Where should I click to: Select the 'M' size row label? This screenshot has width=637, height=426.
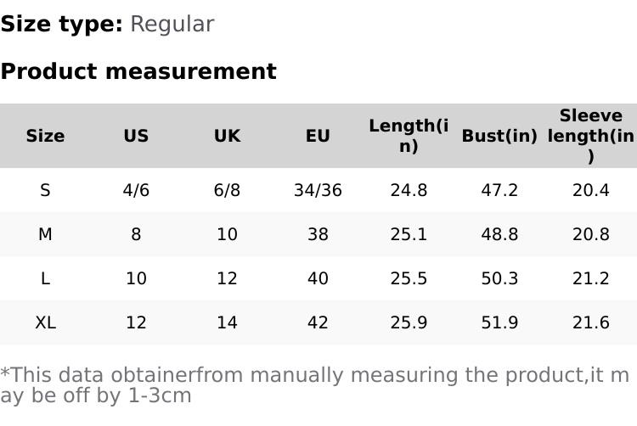[45, 234]
